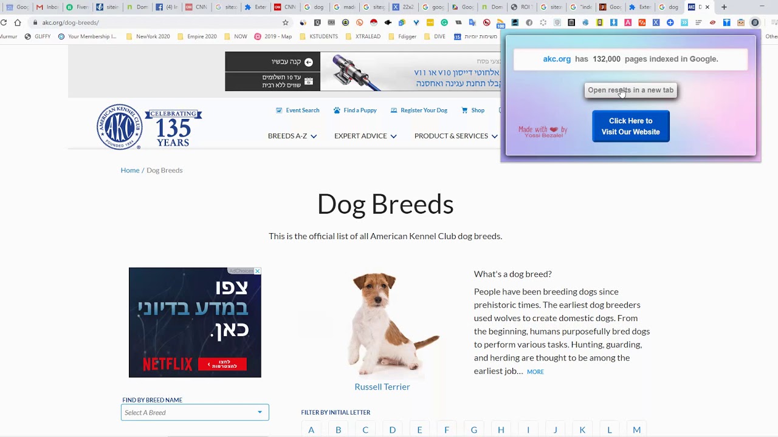Click the CRX extension icon
This screenshot has width=778, height=437.
tap(331, 22)
